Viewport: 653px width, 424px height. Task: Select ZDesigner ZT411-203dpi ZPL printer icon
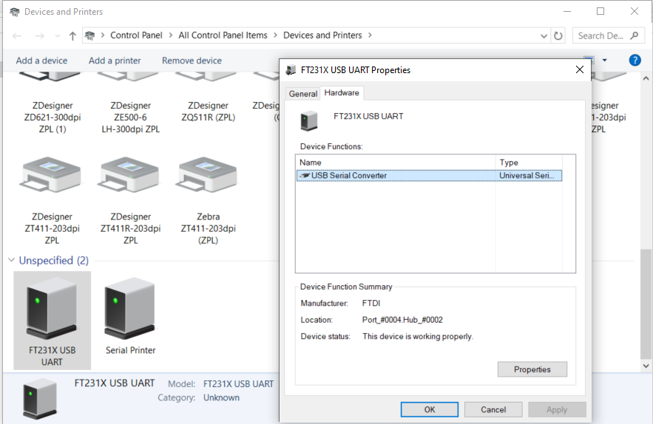pos(52,175)
